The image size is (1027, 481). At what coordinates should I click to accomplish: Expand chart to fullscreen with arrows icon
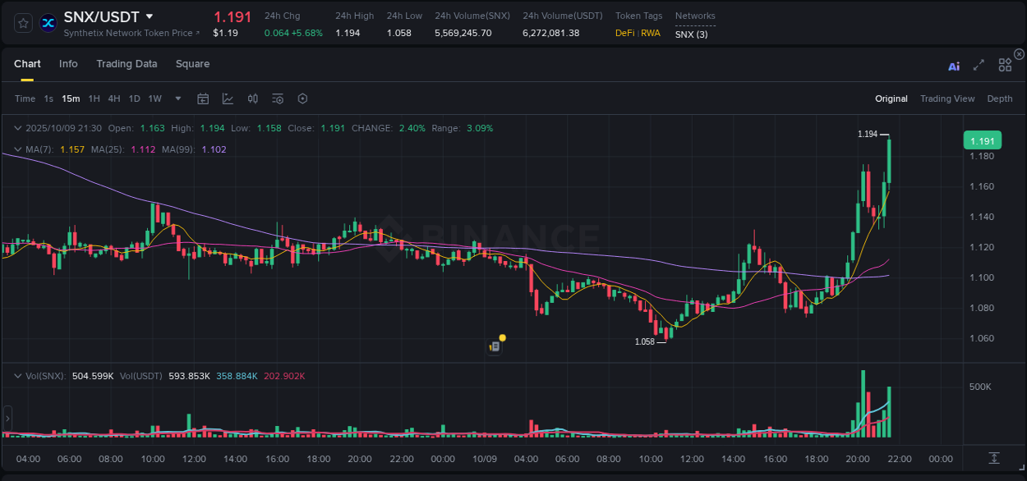979,64
